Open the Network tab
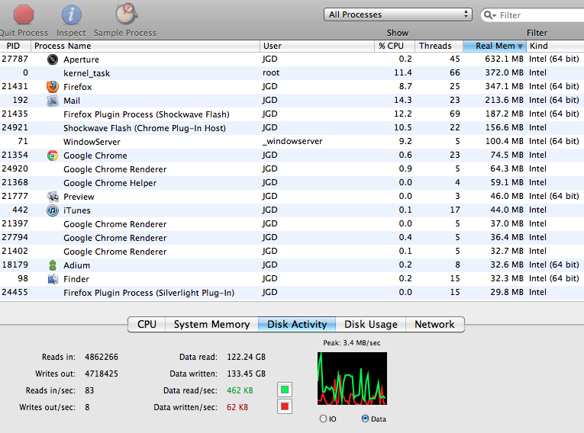Image resolution: width=584 pixels, height=433 pixels. coord(434,325)
